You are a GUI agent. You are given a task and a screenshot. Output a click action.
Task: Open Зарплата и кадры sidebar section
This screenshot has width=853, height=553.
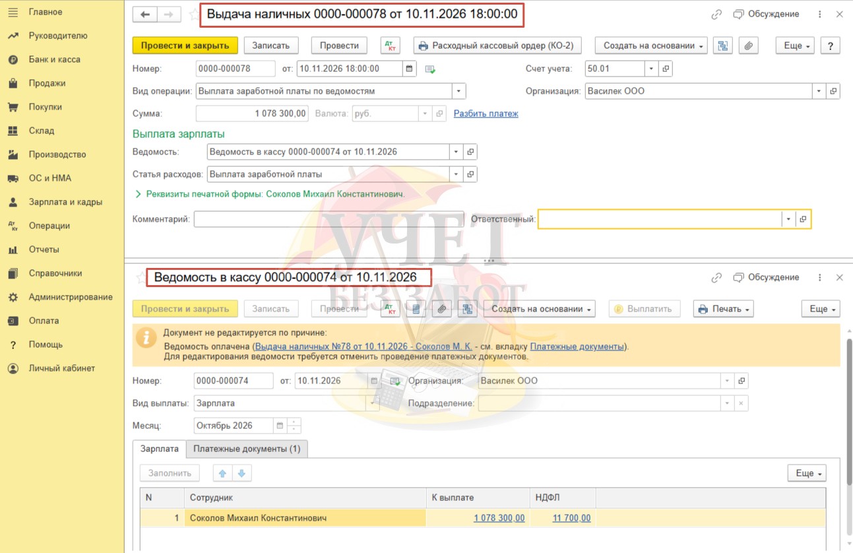[65, 202]
